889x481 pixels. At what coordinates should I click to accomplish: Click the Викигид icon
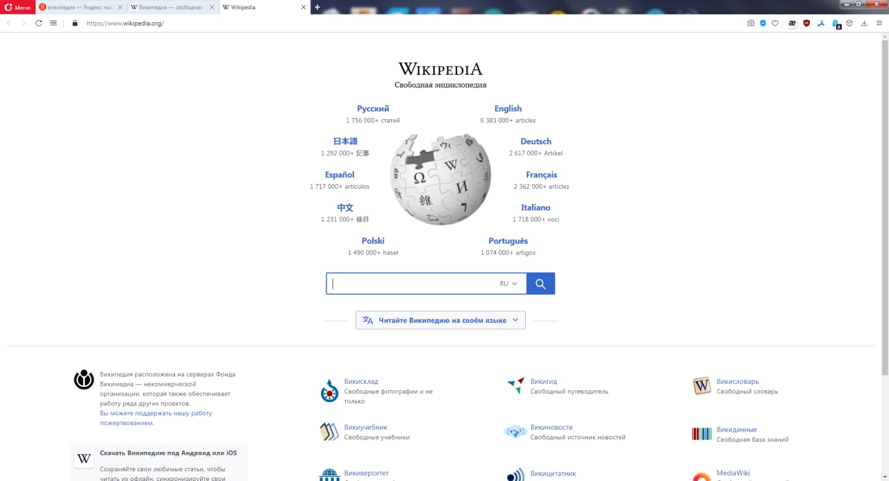click(x=515, y=386)
